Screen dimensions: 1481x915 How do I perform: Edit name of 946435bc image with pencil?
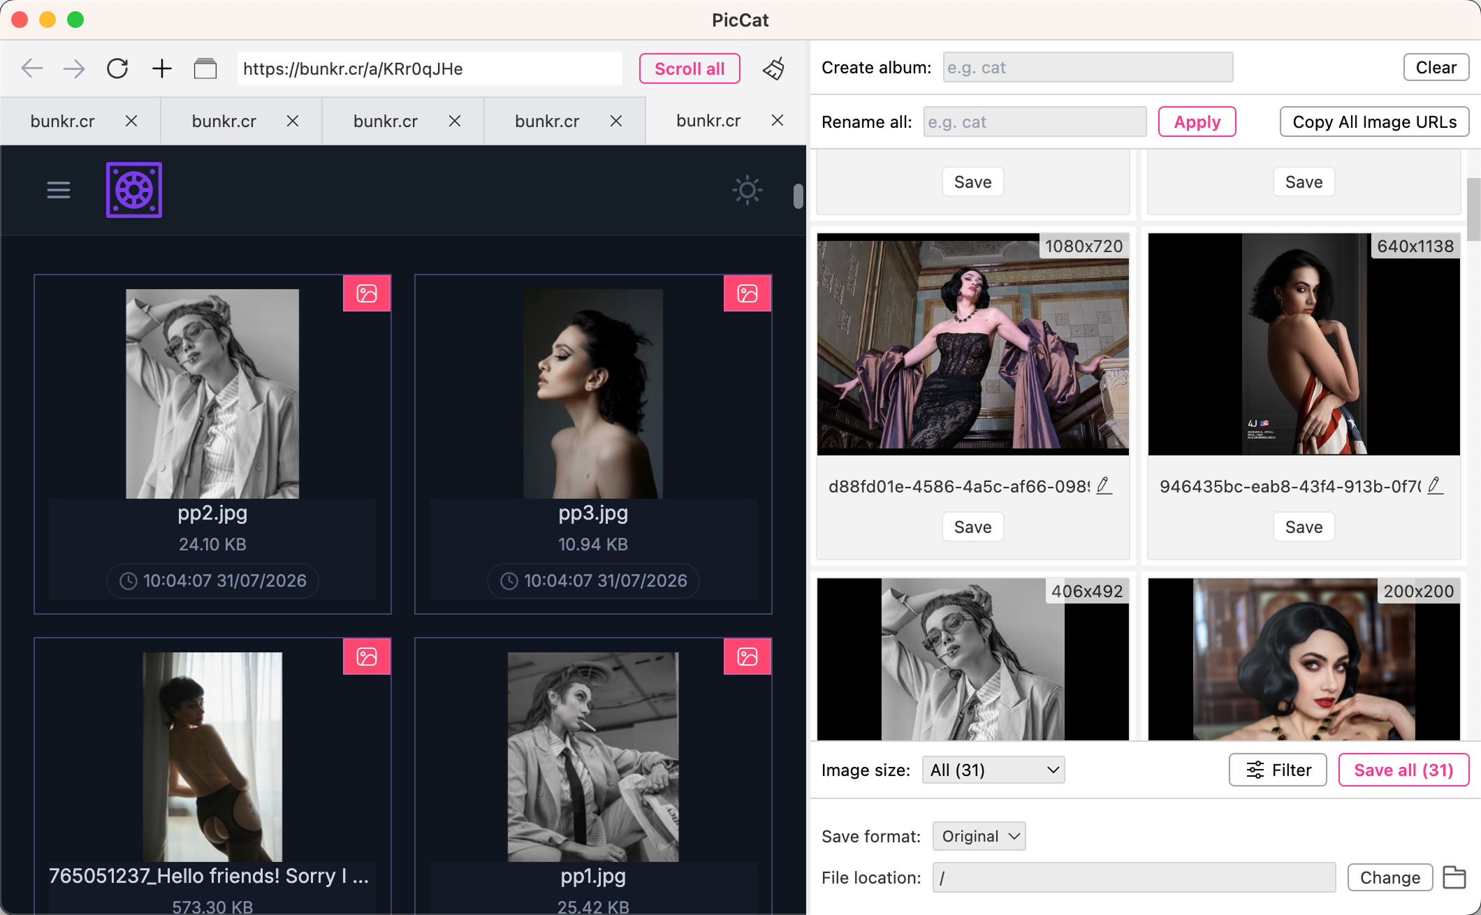[x=1435, y=485]
